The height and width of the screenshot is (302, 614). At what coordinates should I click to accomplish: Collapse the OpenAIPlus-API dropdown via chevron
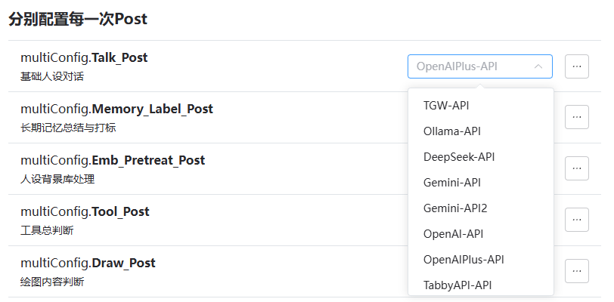(x=538, y=66)
